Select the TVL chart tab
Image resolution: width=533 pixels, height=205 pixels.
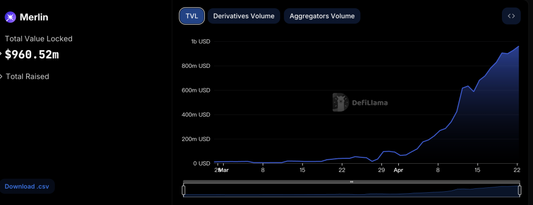191,16
